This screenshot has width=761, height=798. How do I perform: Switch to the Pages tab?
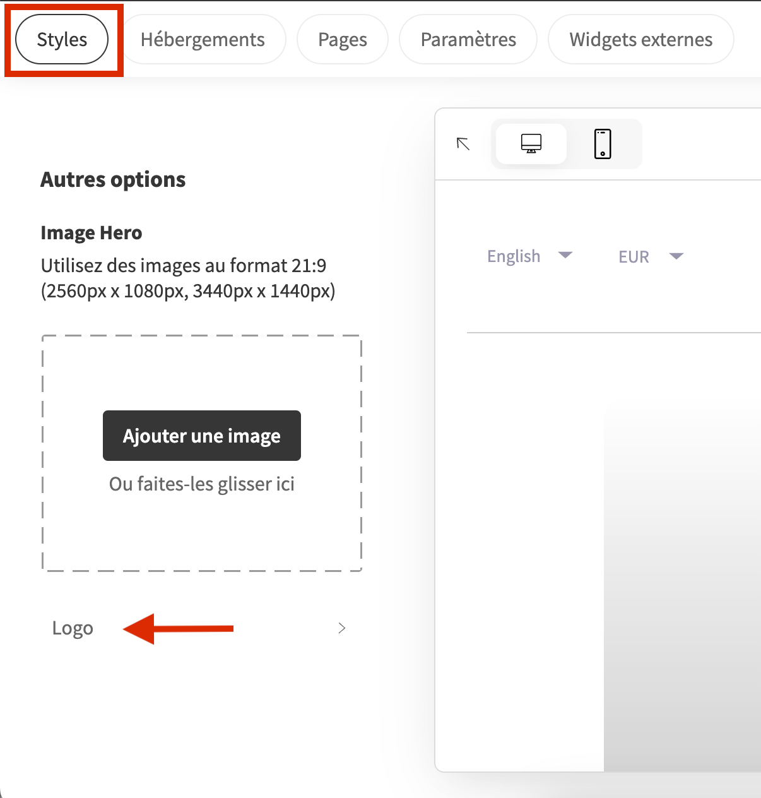click(342, 39)
